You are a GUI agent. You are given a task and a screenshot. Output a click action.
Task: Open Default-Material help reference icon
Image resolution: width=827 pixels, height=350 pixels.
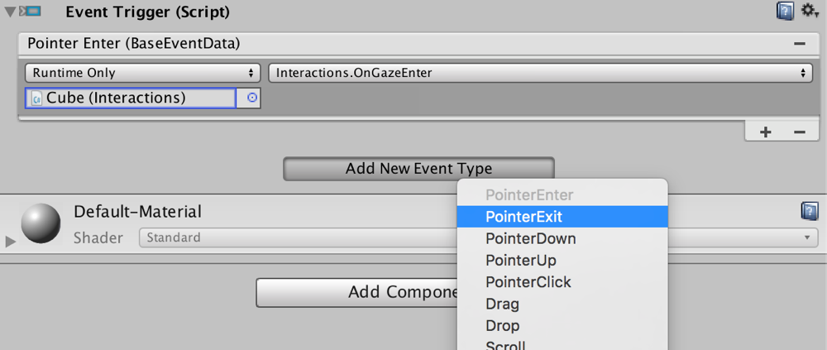click(809, 211)
